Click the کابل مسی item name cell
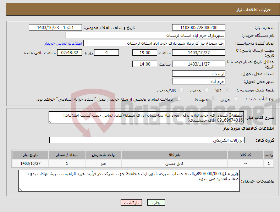The height and width of the screenshot is (212, 280). (174, 163)
